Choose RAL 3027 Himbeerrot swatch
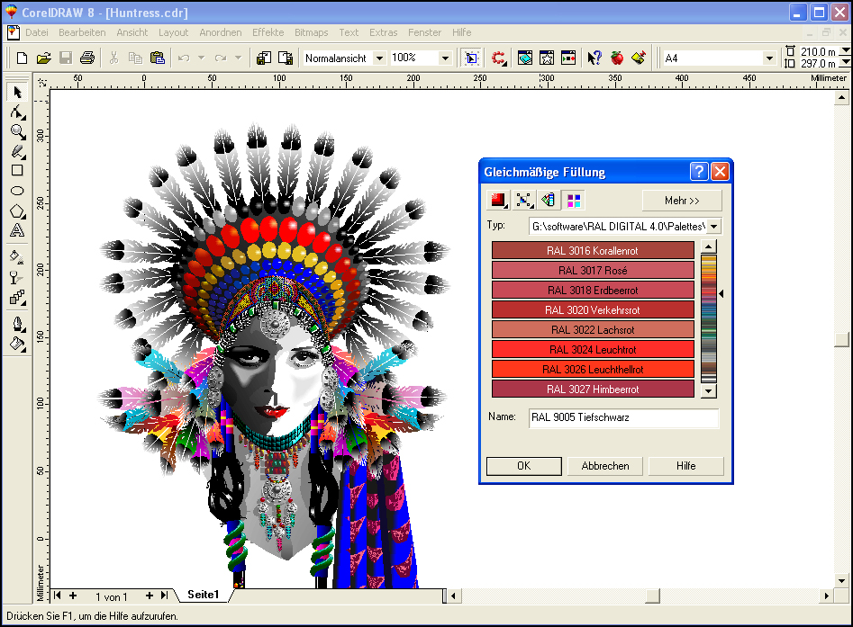Screen dimensions: 853x627 coord(593,389)
